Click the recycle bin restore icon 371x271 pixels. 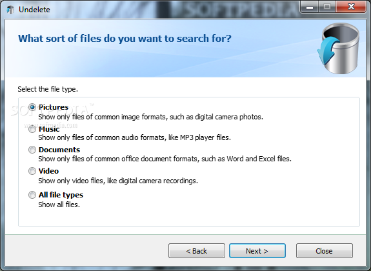point(339,48)
